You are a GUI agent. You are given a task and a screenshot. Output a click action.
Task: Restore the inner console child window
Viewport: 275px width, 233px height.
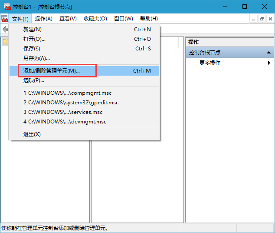coord(262,19)
